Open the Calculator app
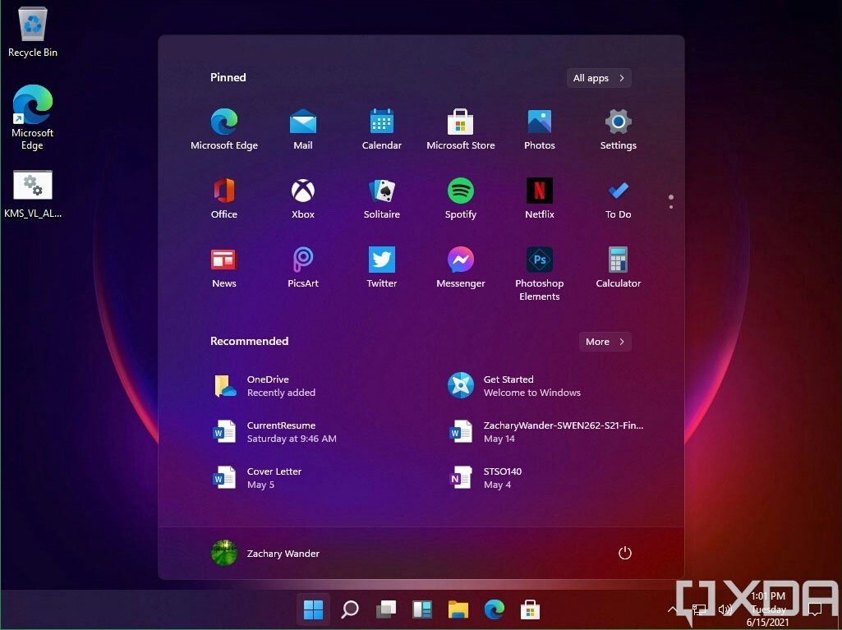Screen dimensions: 842x630 (x=618, y=268)
